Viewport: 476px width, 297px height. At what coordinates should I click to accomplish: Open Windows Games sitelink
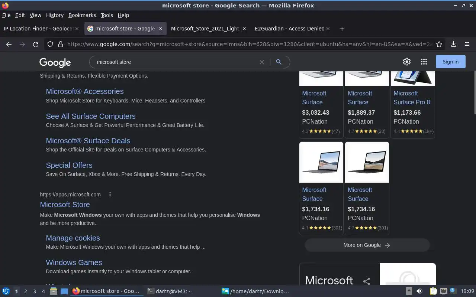pyautogui.click(x=74, y=262)
